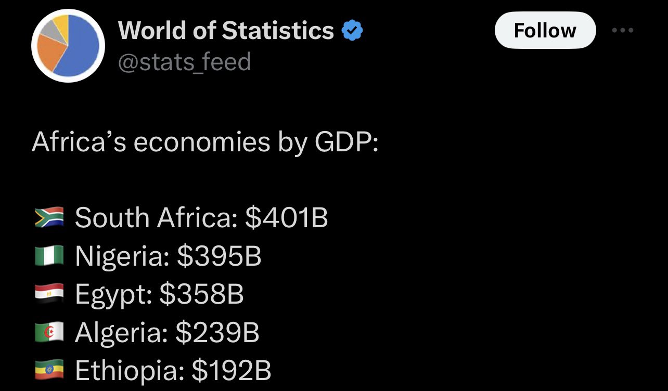Click the Egypt flag emoji
Image resolution: width=668 pixels, height=391 pixels.
point(49,294)
